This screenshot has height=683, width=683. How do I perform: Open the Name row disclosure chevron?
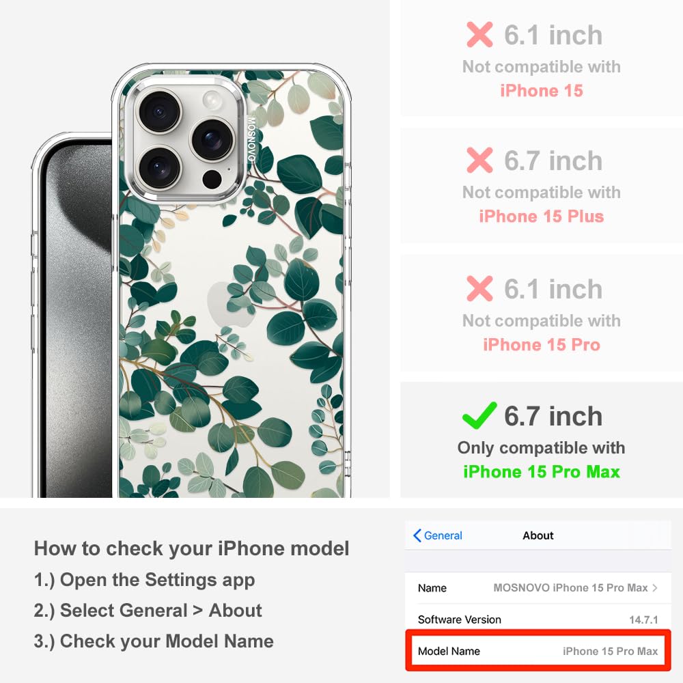[x=655, y=587]
